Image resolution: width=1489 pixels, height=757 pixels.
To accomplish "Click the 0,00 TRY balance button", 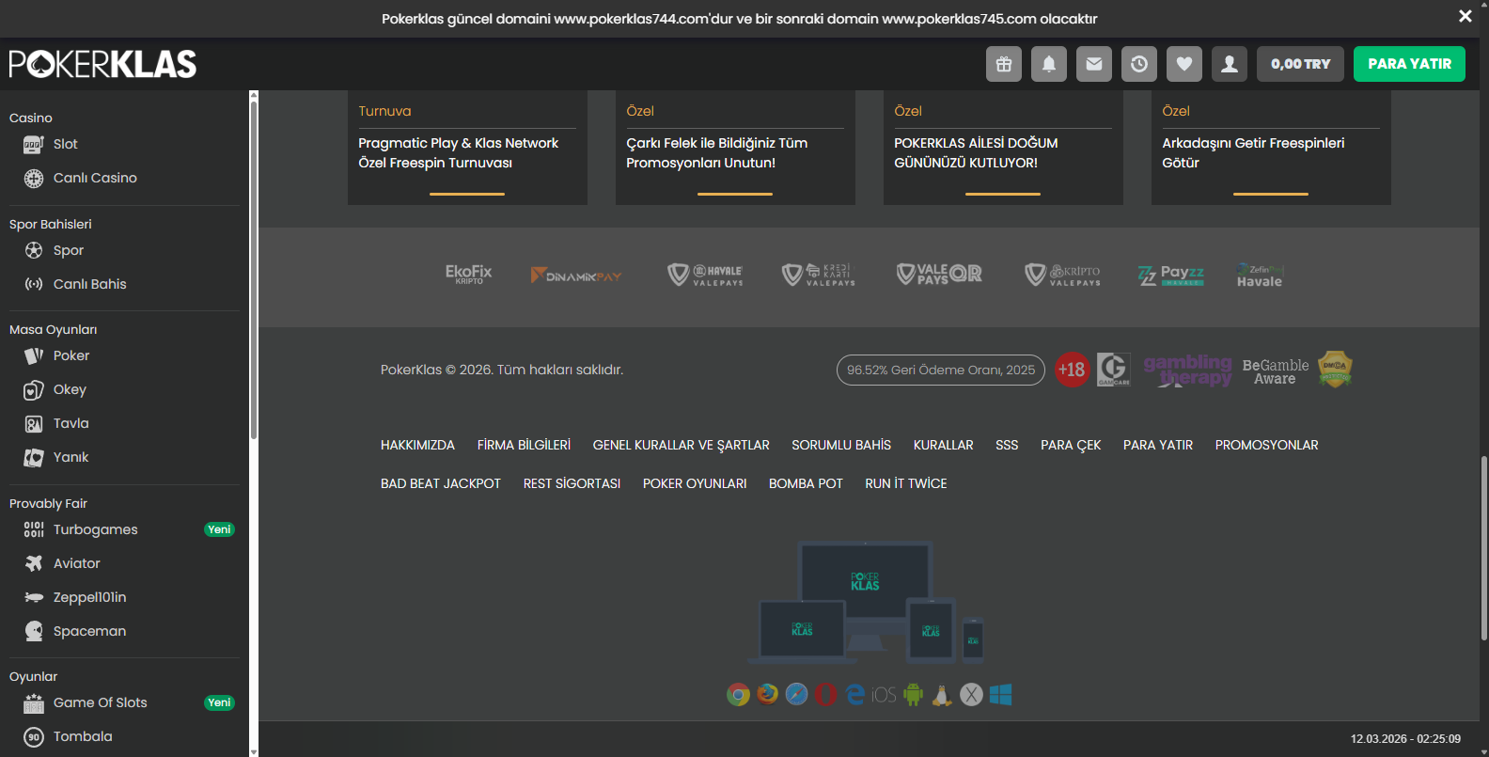I will click(1300, 64).
